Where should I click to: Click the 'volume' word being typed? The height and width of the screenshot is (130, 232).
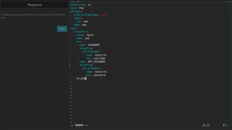click(x=80, y=79)
